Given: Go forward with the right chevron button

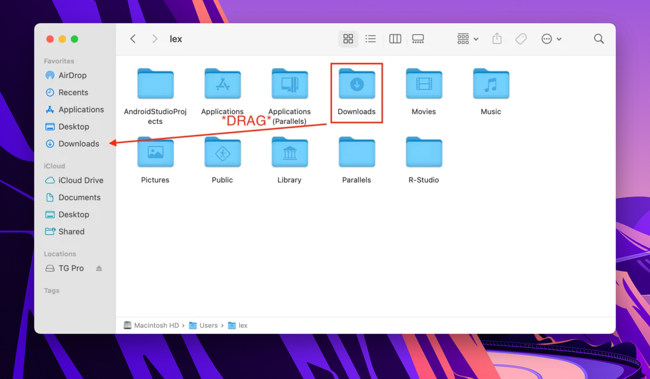Looking at the screenshot, I should tap(154, 39).
